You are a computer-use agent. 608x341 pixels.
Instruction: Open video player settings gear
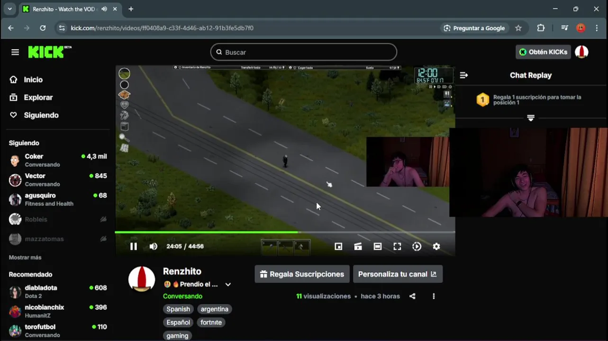pyautogui.click(x=436, y=246)
